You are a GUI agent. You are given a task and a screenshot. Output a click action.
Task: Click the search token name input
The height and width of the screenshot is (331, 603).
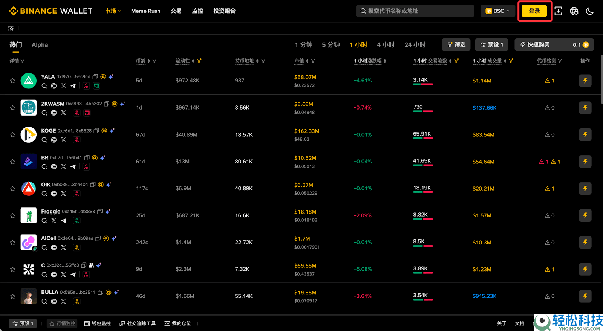(x=415, y=11)
